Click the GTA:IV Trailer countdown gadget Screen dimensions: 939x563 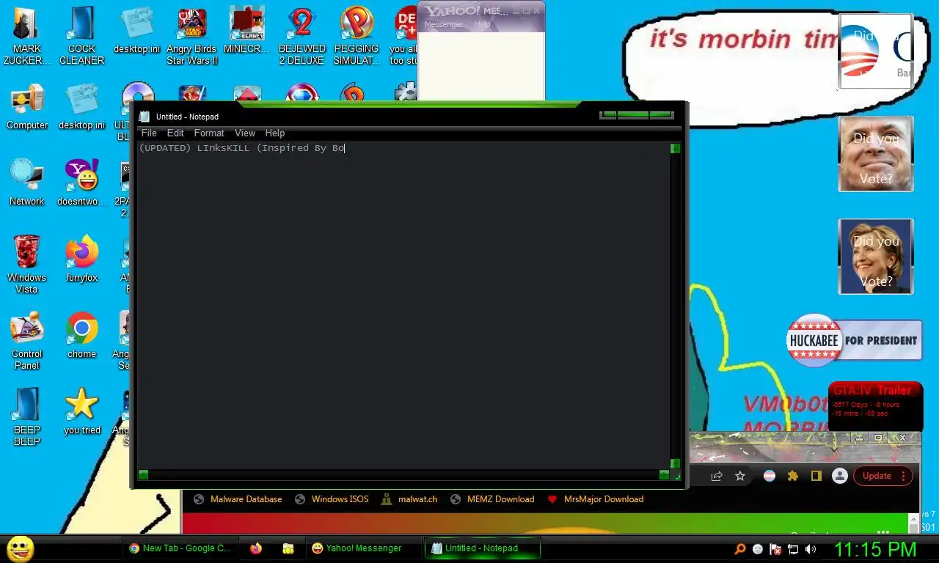875,405
